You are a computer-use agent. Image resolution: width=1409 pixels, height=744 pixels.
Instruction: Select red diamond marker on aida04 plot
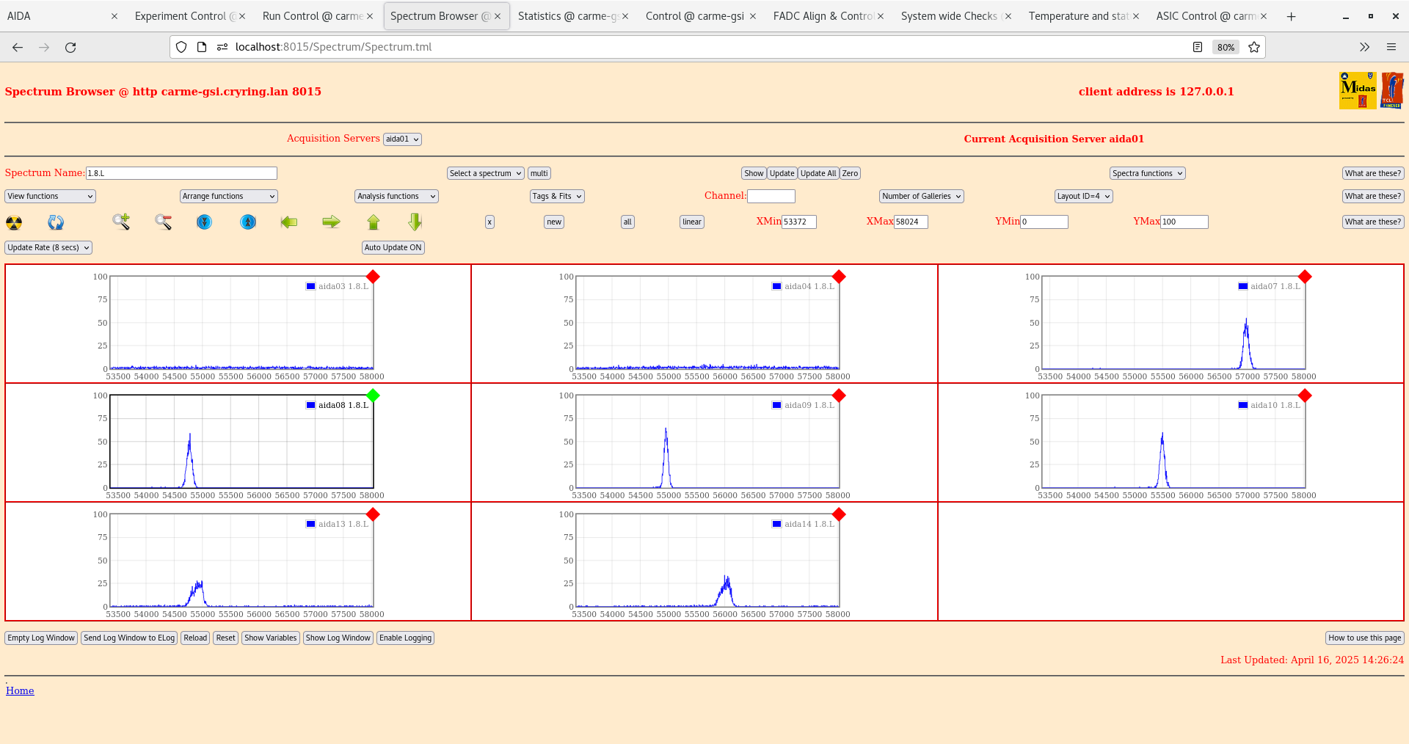[840, 277]
